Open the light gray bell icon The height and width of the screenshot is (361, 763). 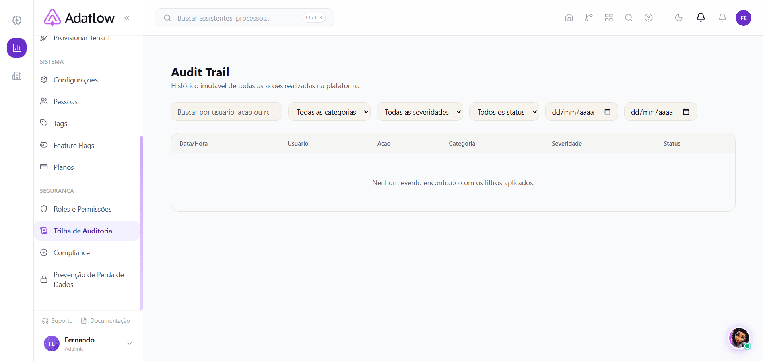pos(722,18)
